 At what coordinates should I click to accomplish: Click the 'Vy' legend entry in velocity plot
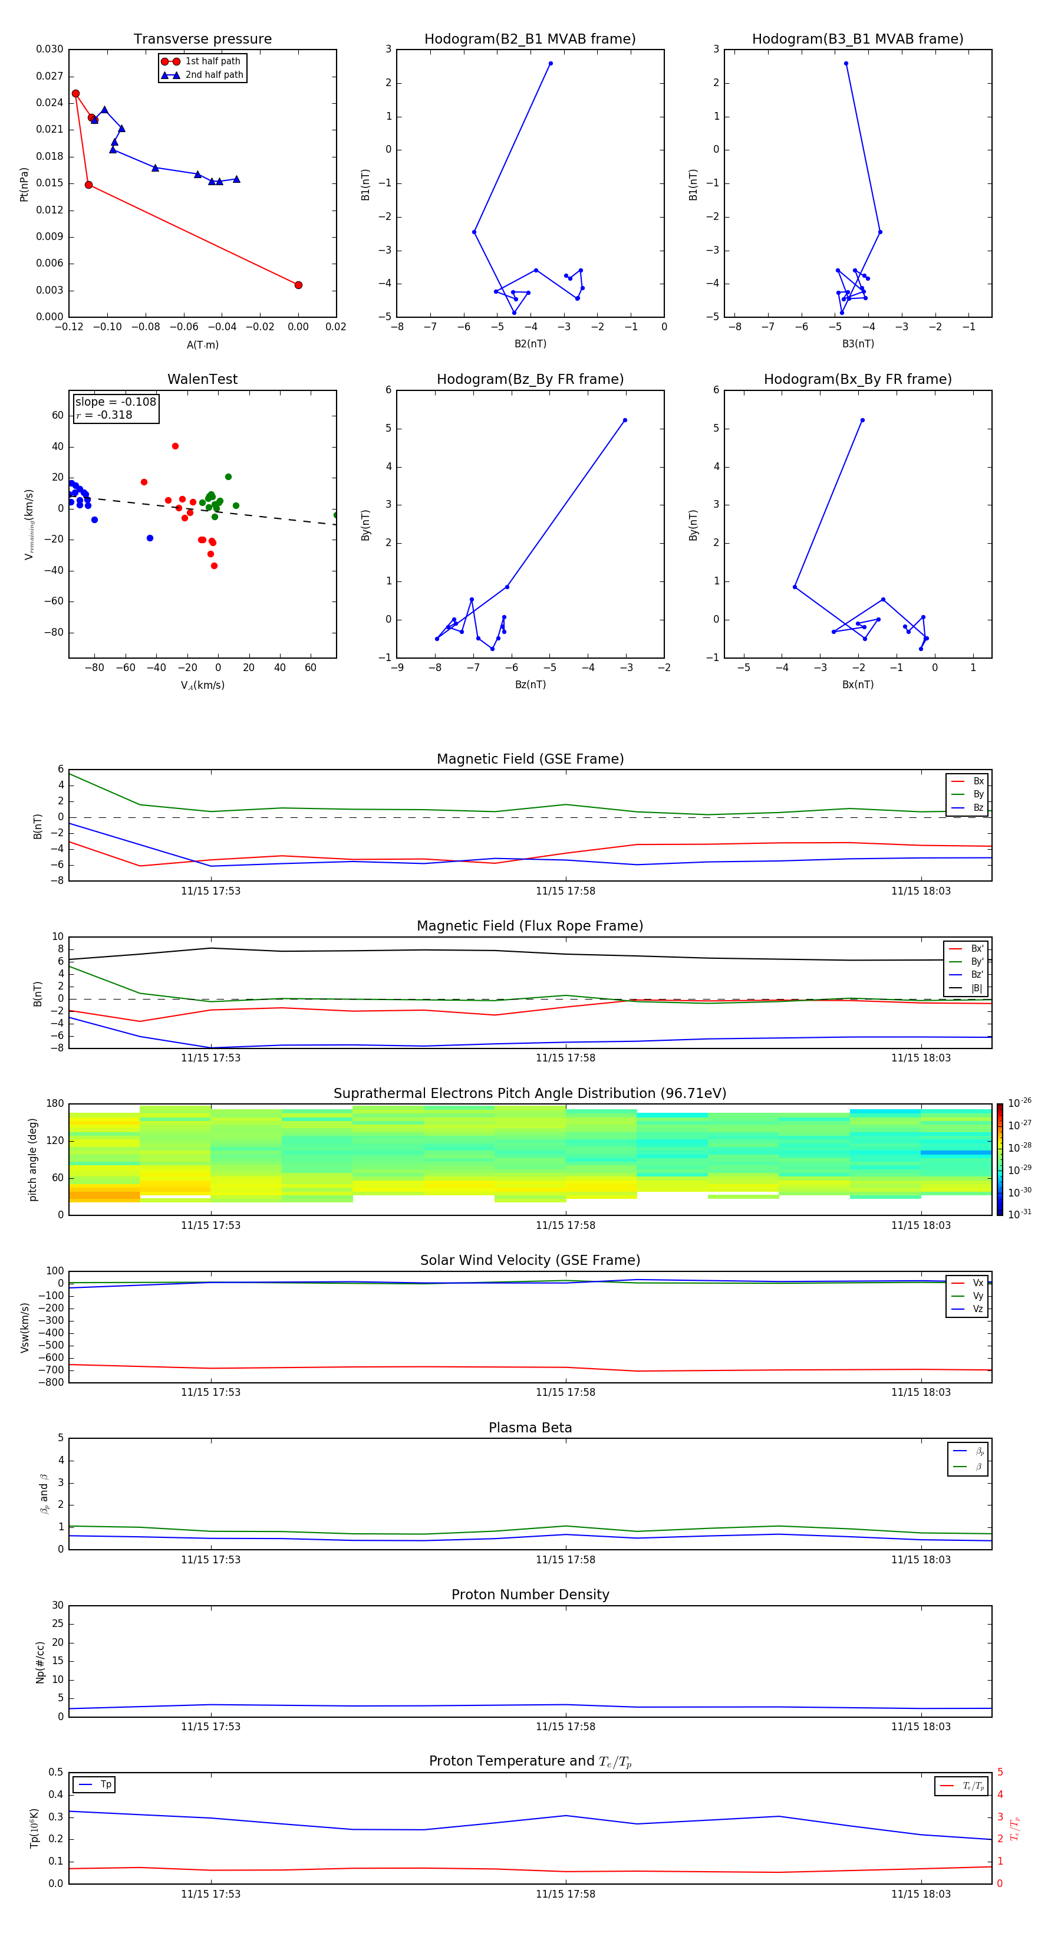click(967, 1296)
